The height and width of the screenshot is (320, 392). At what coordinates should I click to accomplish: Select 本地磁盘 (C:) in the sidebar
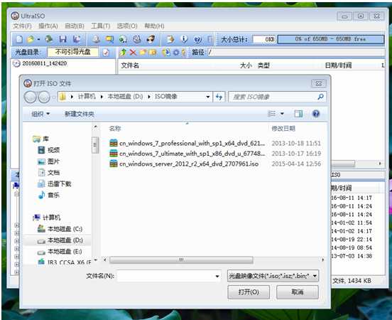60,229
